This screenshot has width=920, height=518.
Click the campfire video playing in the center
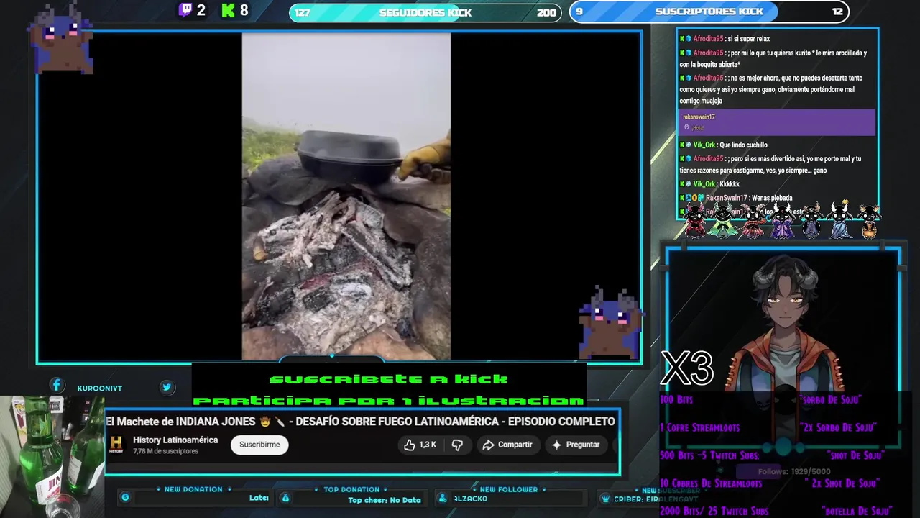pyautogui.click(x=346, y=196)
